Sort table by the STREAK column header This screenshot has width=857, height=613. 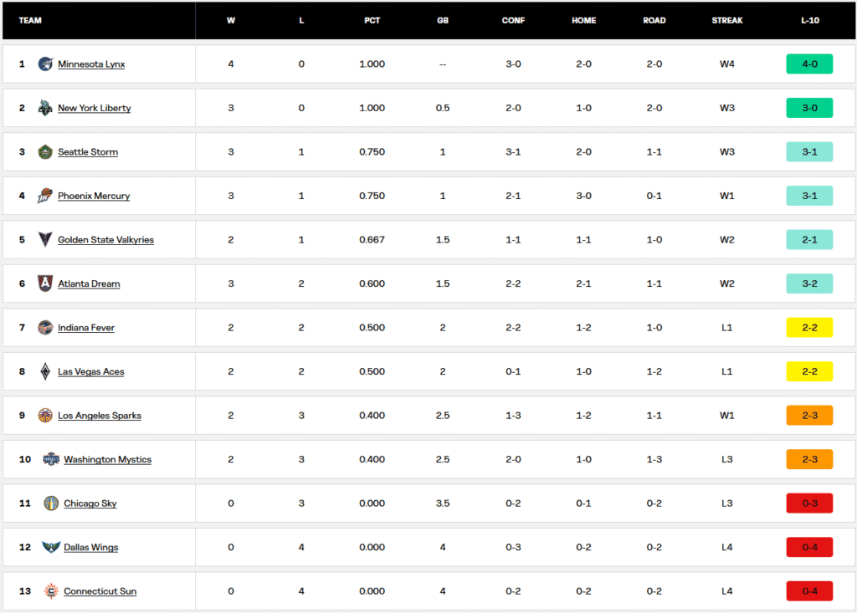[726, 20]
